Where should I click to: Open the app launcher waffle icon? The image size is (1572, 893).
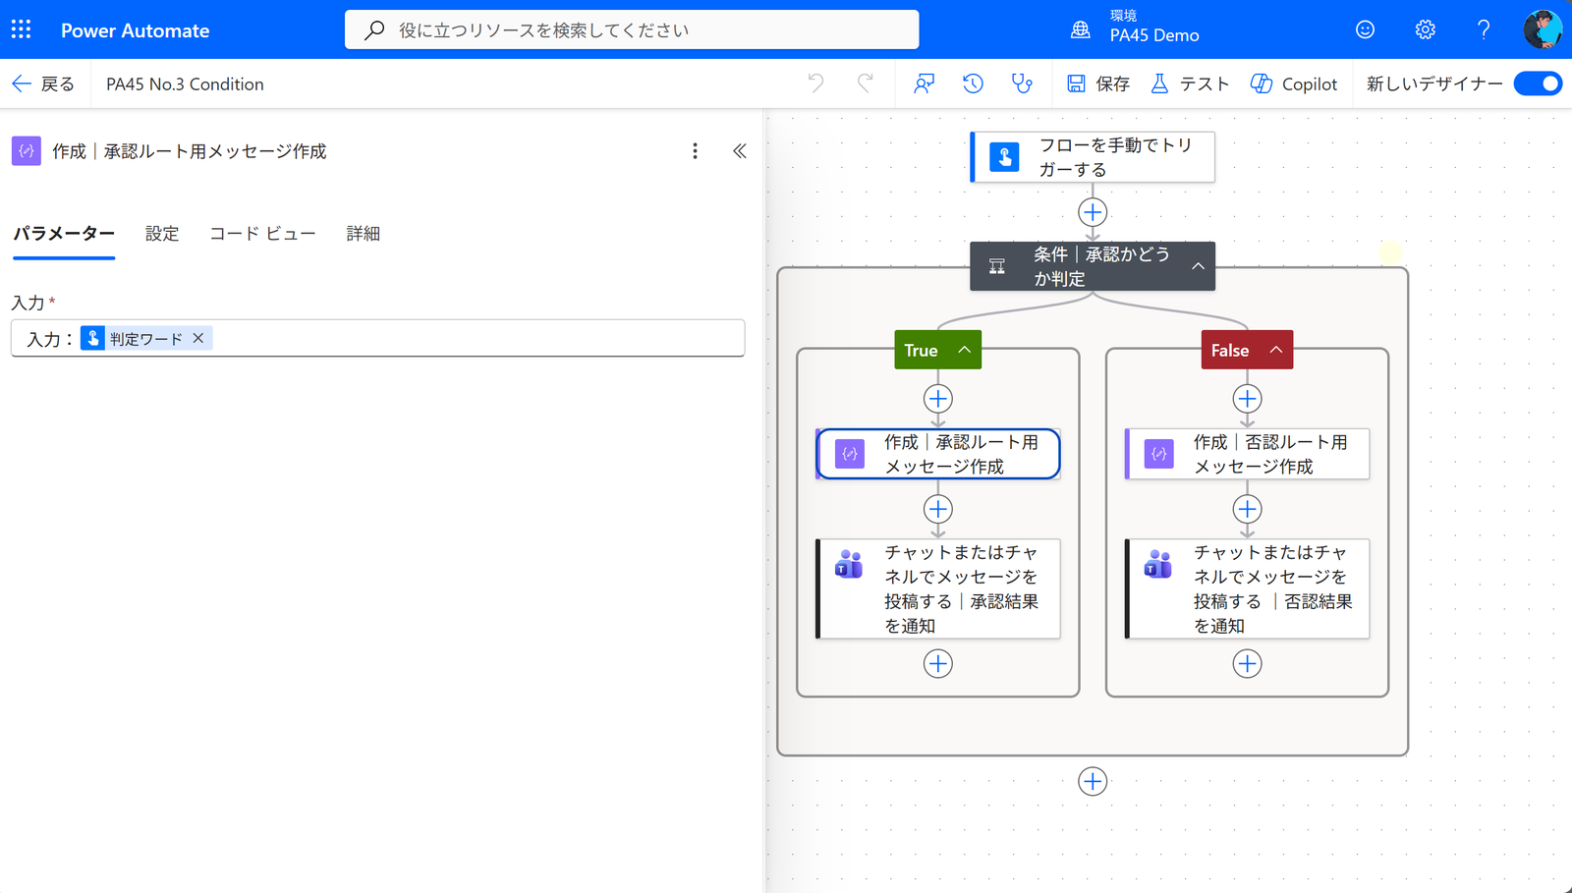point(21,29)
